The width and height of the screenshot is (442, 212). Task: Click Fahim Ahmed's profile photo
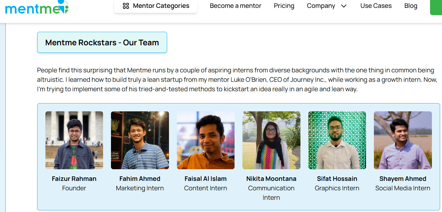140,140
